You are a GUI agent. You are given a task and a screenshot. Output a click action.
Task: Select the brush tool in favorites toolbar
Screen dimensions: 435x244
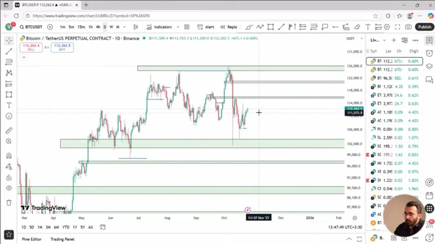(249, 27)
